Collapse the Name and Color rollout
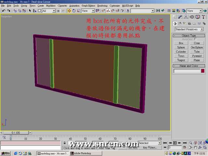This screenshot has width=208, height=156. coord(189,66)
